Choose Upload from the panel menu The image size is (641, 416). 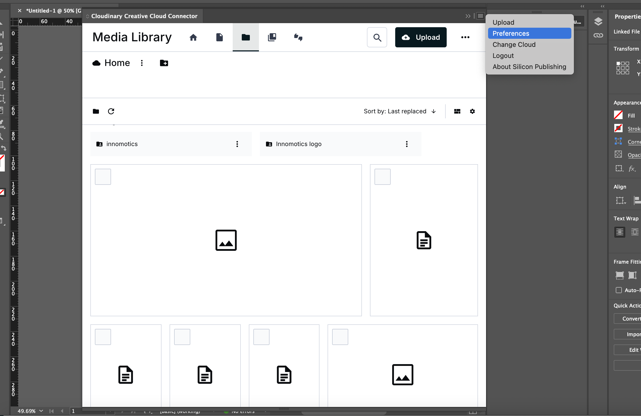(529, 22)
